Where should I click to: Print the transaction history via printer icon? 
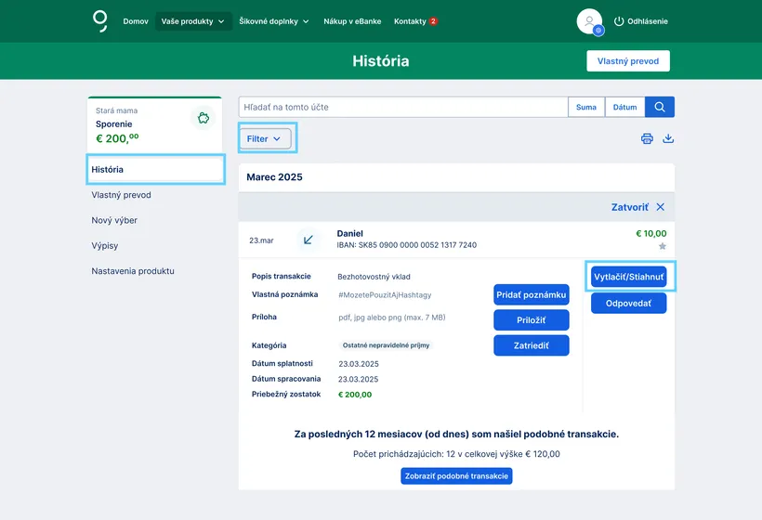point(647,139)
